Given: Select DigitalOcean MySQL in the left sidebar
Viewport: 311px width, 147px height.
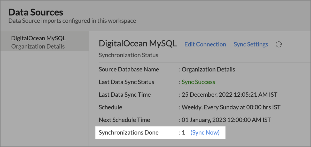Looking at the screenshot, I should point(38,39).
